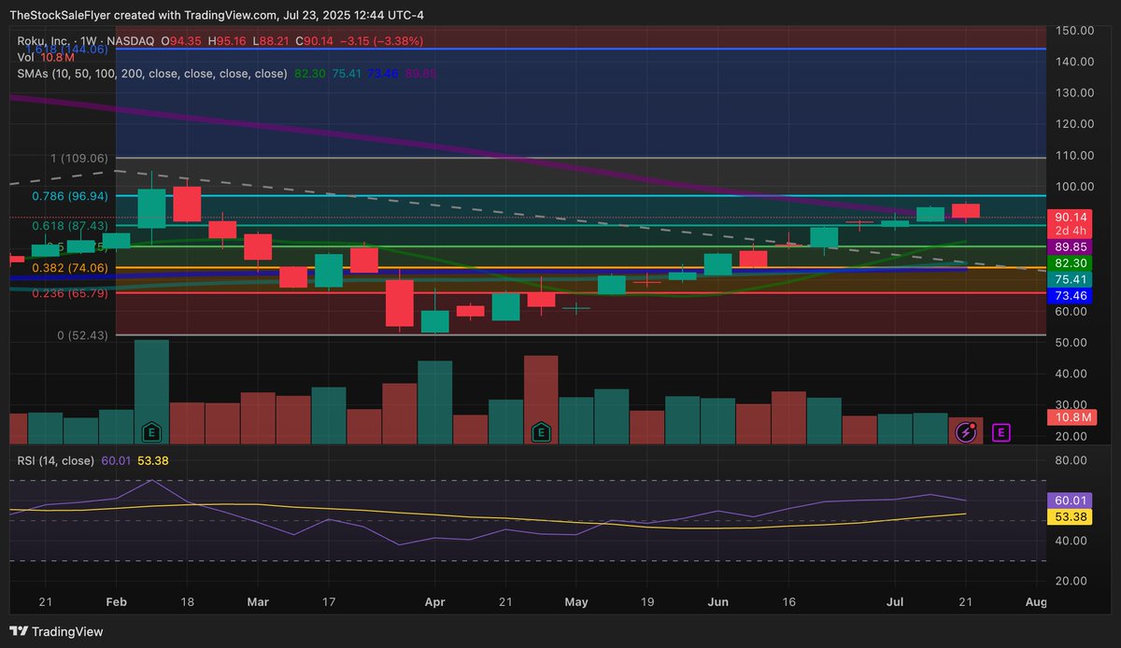Click the 0.236 (65.79) Fibonacci label
1121x648 pixels.
(x=70, y=293)
